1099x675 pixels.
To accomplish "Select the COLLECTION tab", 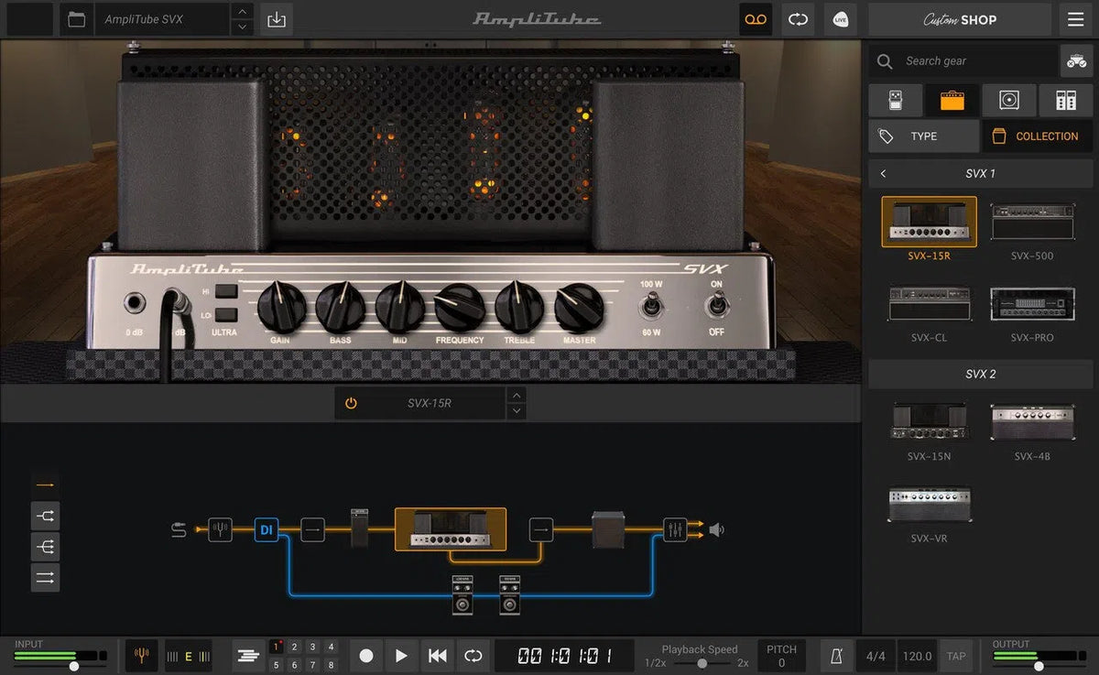I will [x=1036, y=136].
